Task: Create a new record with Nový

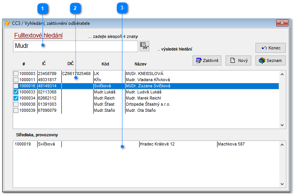Action: pos(238,60)
